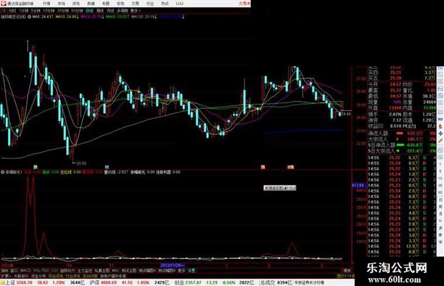Image resolution: width=444 pixels, height=286 pixels.
Task: Click the round settings icon beside the stock name
Action: [x=29, y=17]
